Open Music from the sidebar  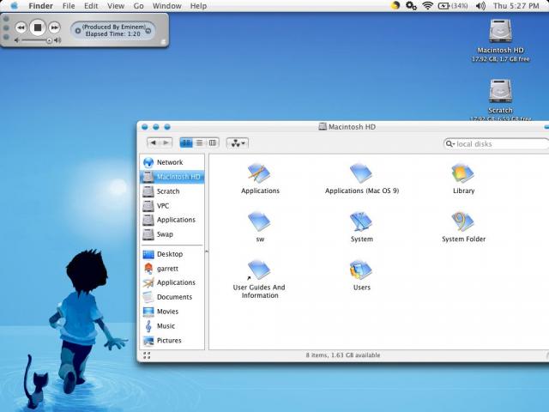coord(172,326)
